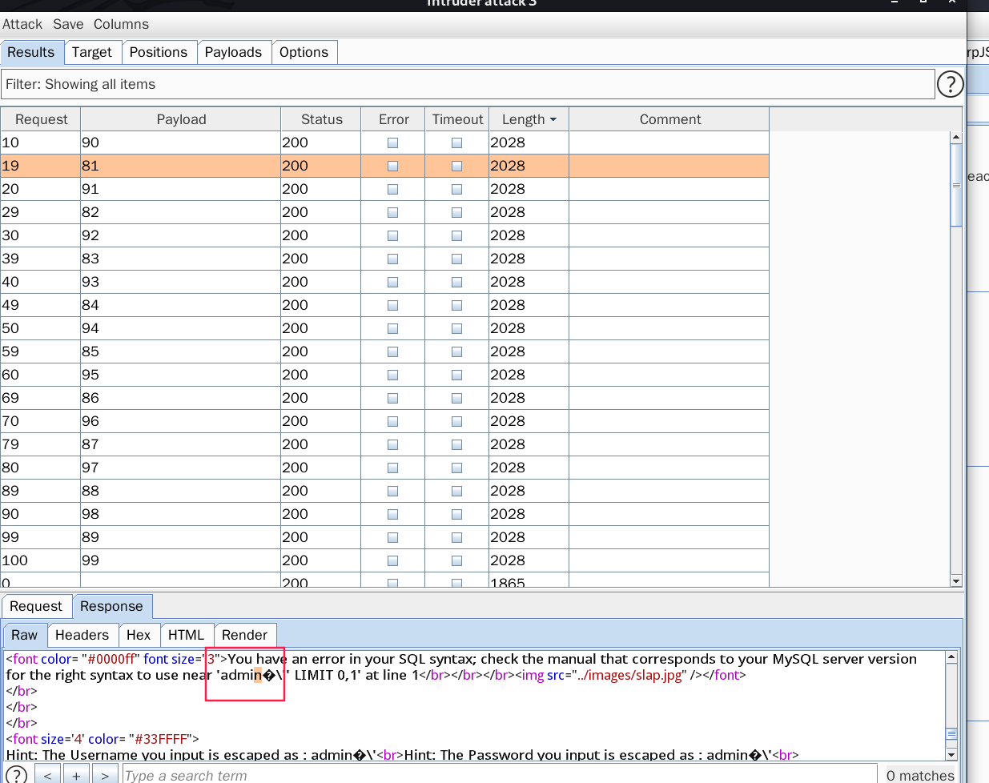Toggle Timeout checkbox for request 10
Screen dimensions: 989x783
pyautogui.click(x=456, y=143)
